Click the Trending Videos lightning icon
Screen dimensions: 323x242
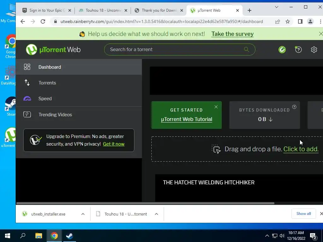coord(27,114)
